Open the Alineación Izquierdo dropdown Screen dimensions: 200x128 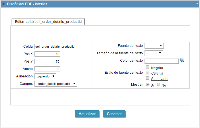point(45,76)
